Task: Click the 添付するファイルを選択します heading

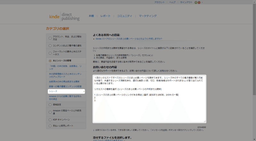Action: [112, 137]
